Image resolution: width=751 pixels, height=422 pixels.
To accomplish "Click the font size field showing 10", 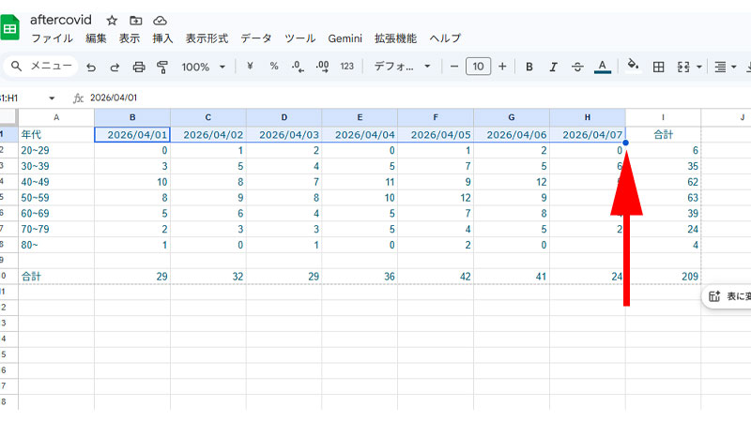I will coord(478,67).
